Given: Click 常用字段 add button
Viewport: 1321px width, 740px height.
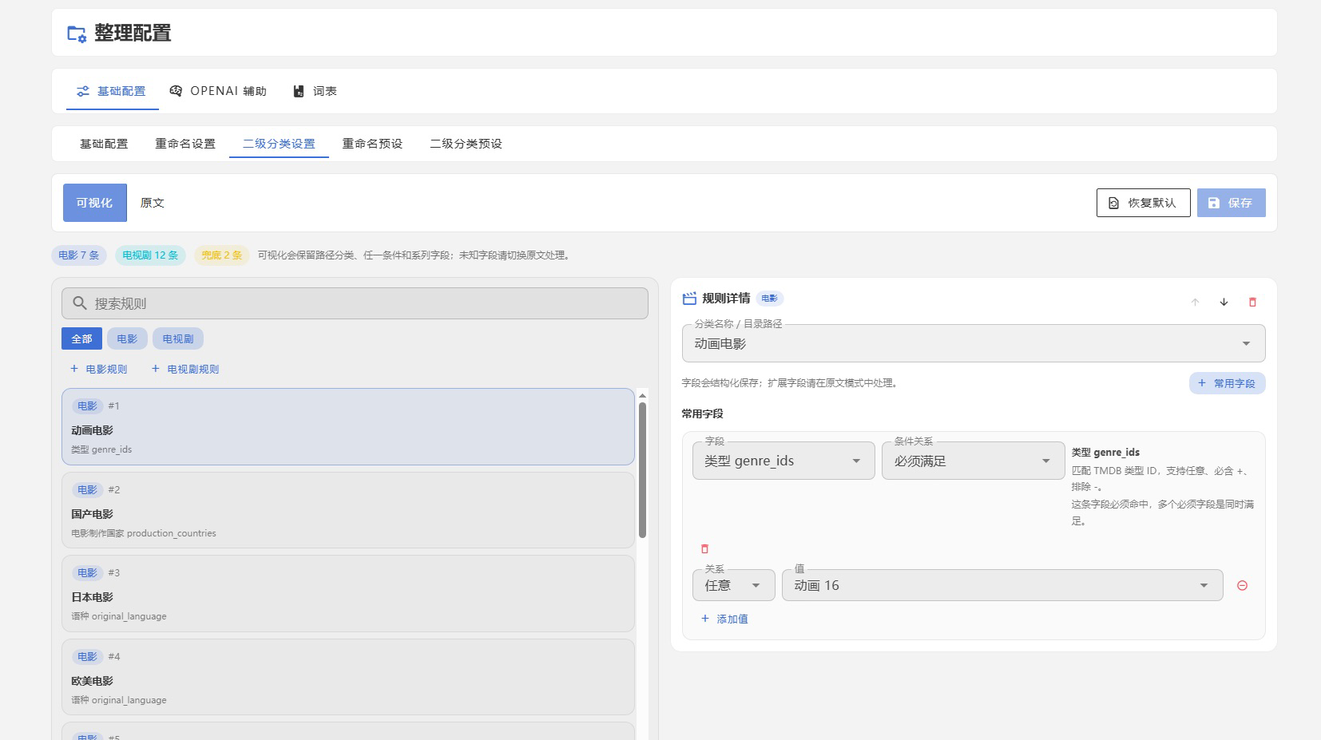Looking at the screenshot, I should 1227,383.
